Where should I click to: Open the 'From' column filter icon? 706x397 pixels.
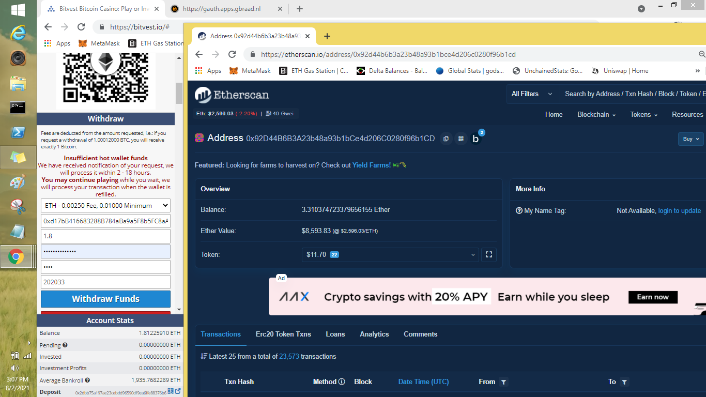coord(504,382)
